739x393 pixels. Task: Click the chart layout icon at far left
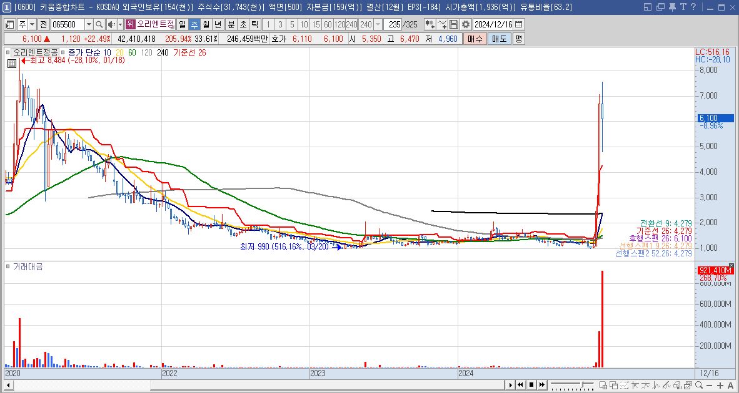[10, 24]
